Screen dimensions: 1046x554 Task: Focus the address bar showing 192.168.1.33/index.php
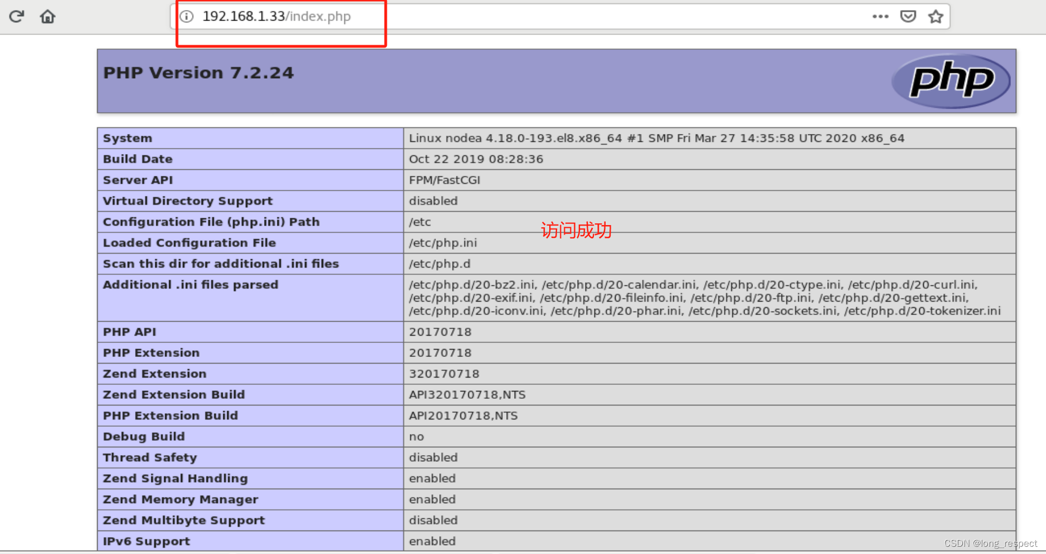point(560,16)
